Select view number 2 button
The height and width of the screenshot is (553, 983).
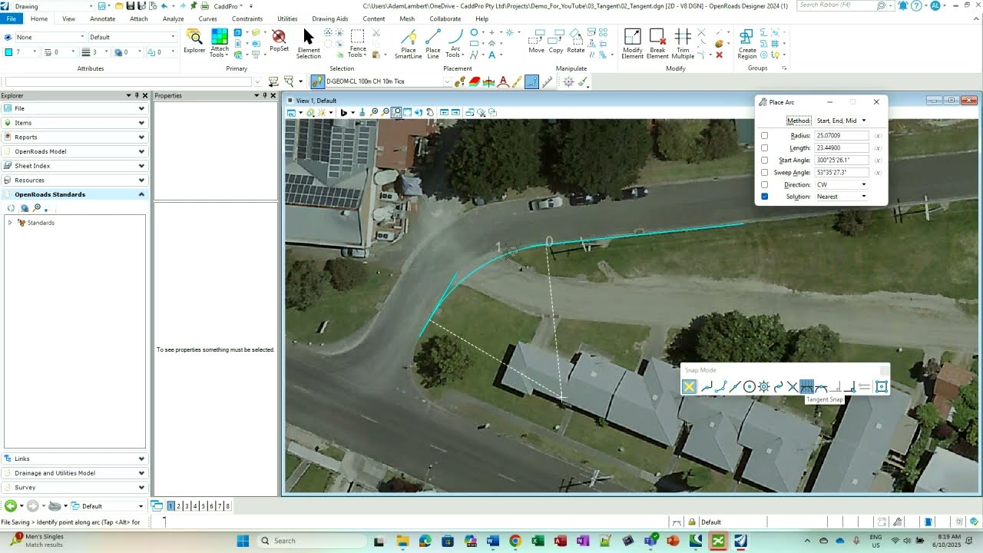click(179, 506)
